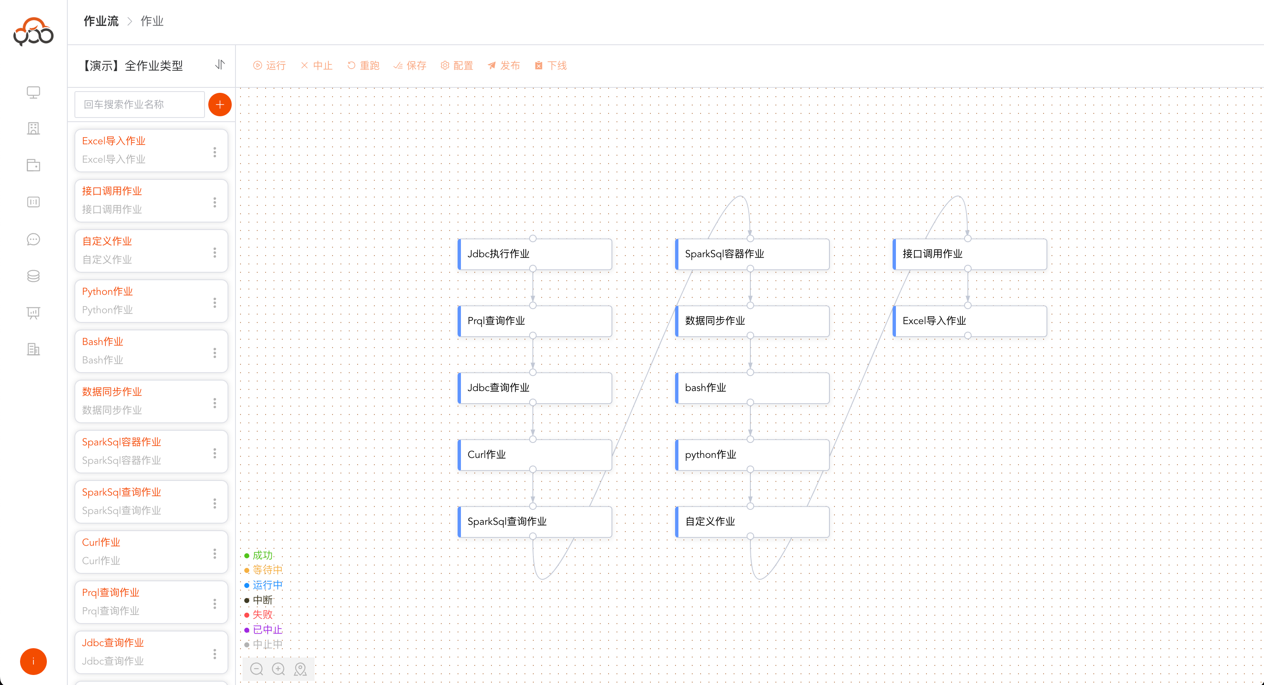Click 发布 in the workflow toolbar
This screenshot has height=685, width=1264.
click(x=504, y=65)
